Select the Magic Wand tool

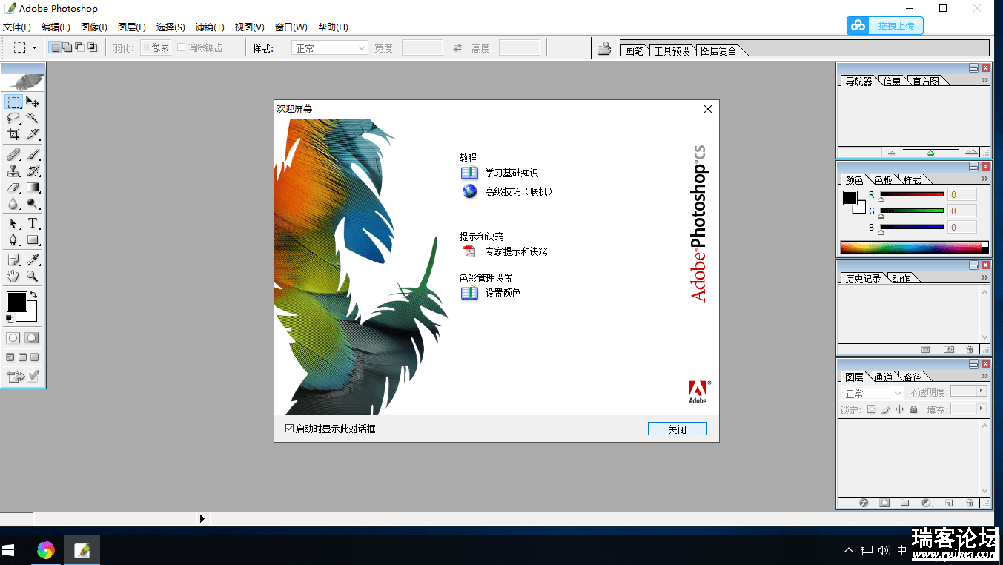coord(33,118)
